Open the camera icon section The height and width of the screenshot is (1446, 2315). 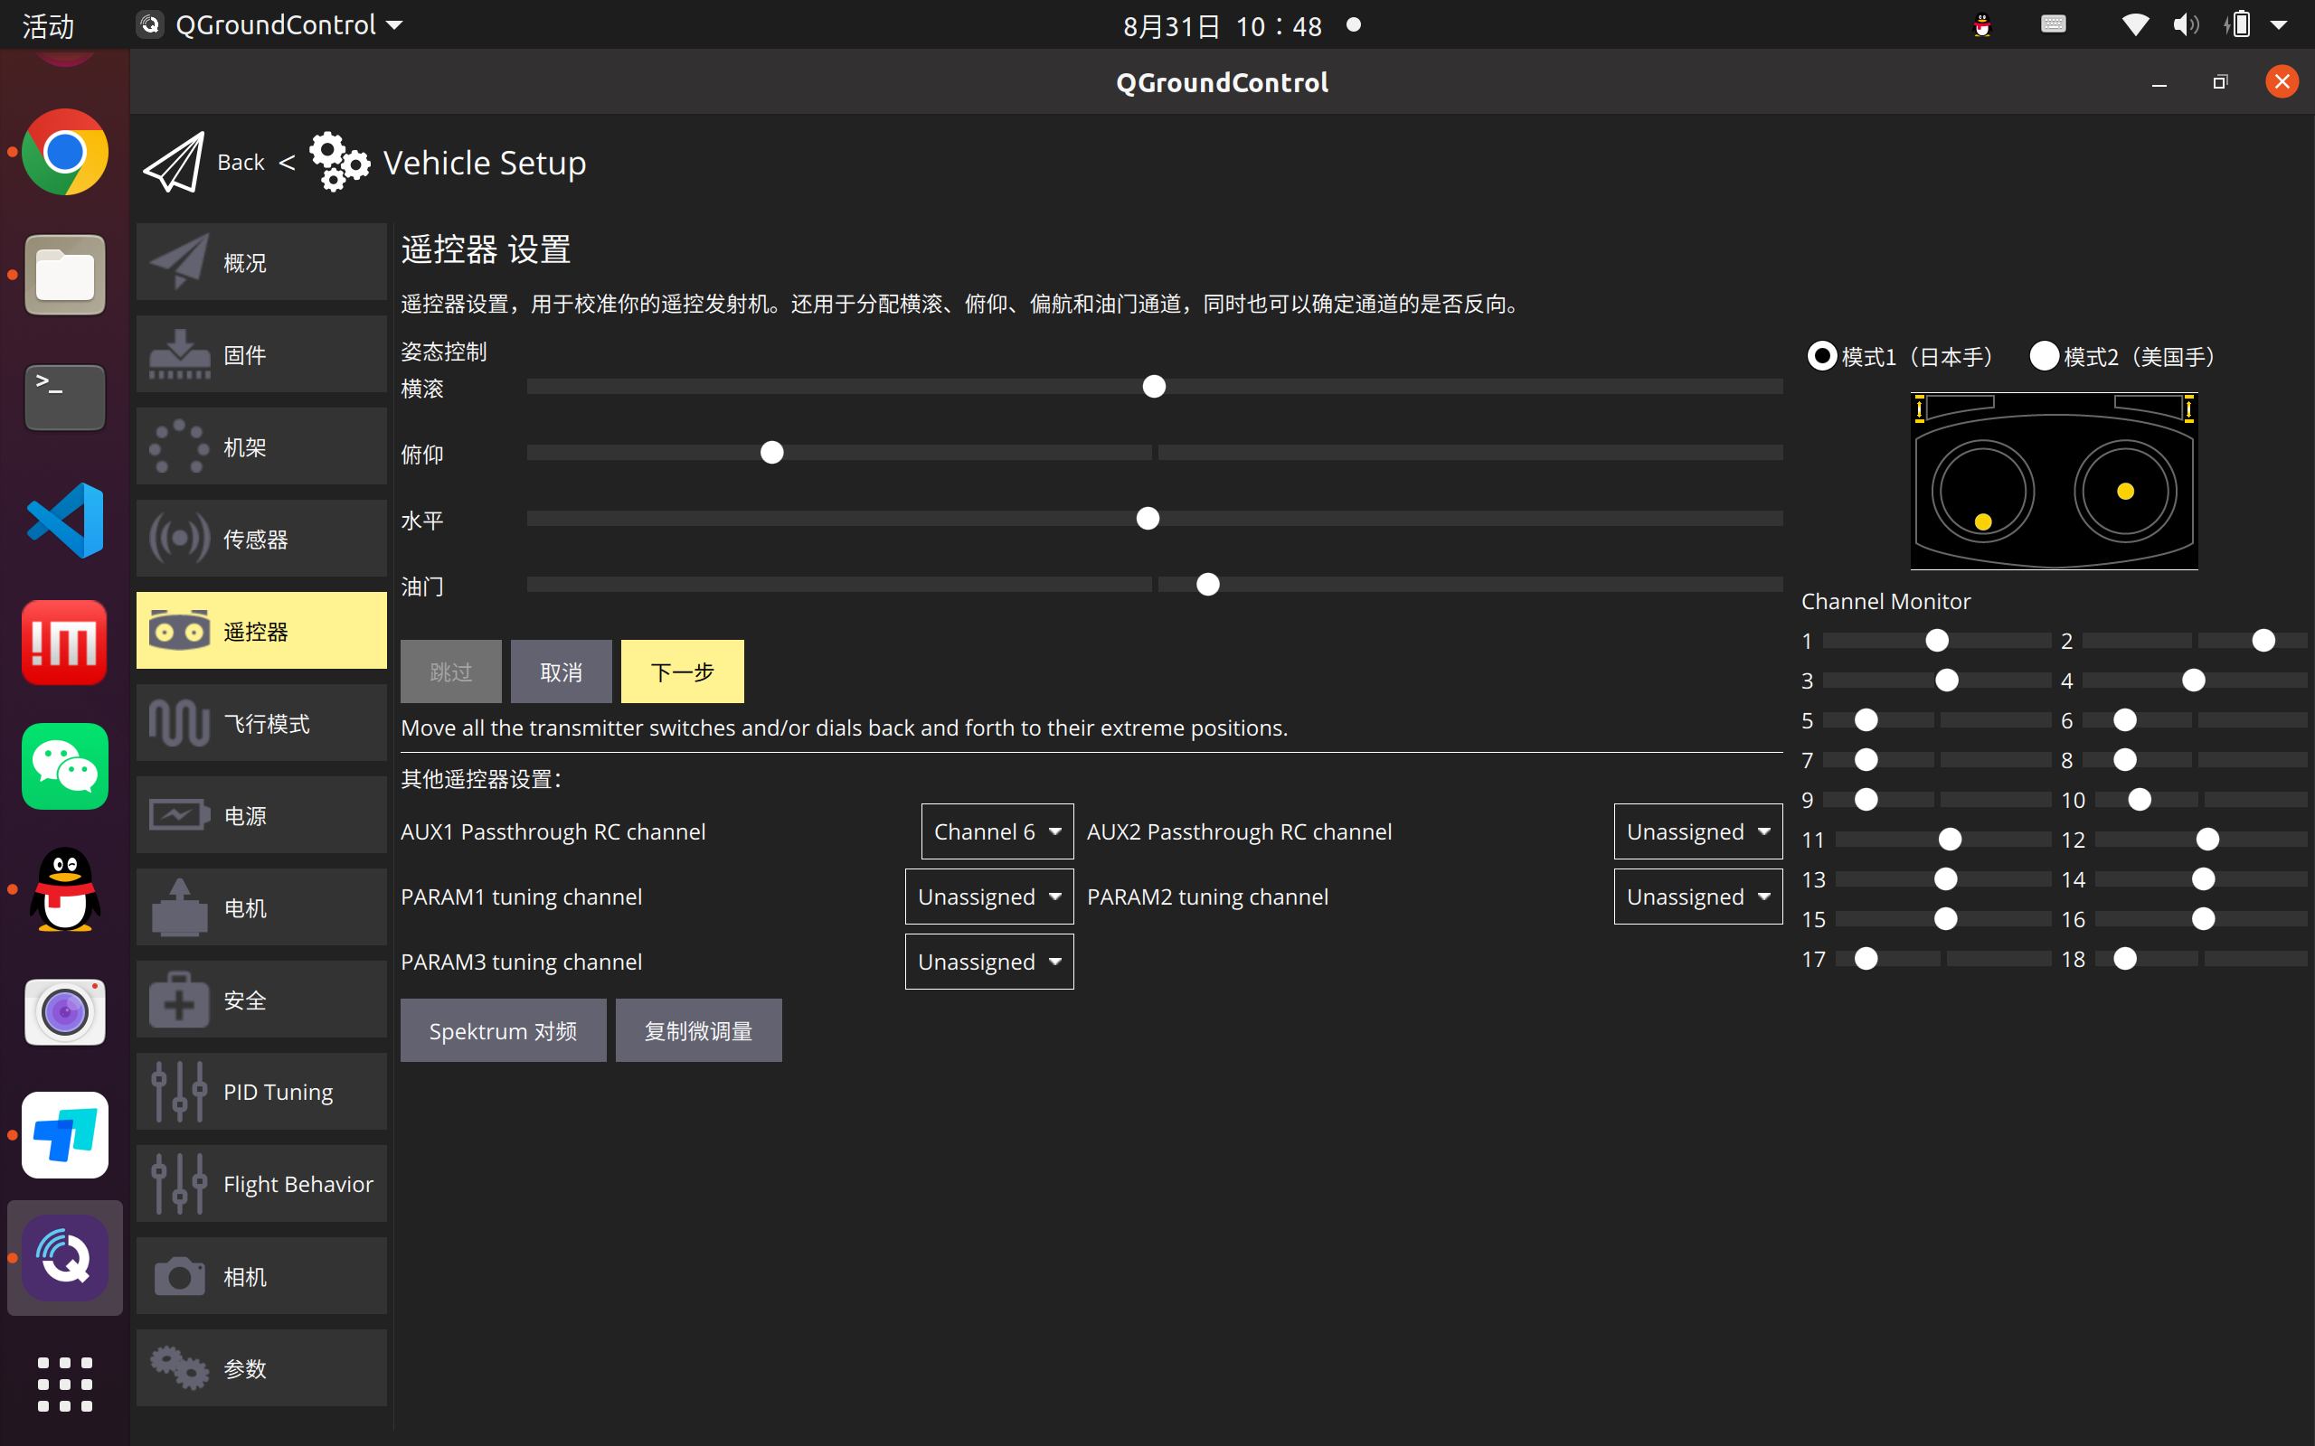pyautogui.click(x=179, y=1276)
